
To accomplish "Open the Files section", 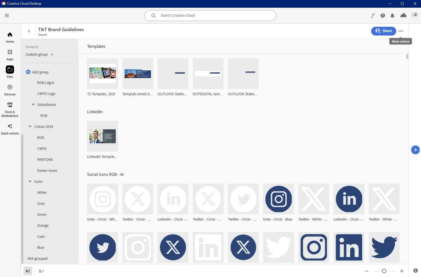I will tap(10, 72).
